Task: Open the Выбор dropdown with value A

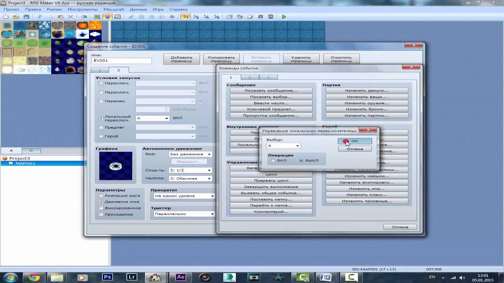Action: (283, 145)
